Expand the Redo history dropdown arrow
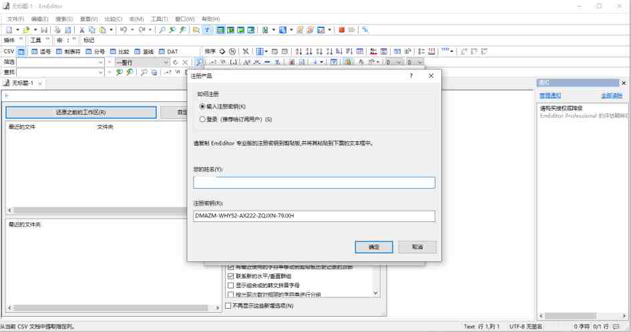Viewport: 631px width, 332px height. 150,30
